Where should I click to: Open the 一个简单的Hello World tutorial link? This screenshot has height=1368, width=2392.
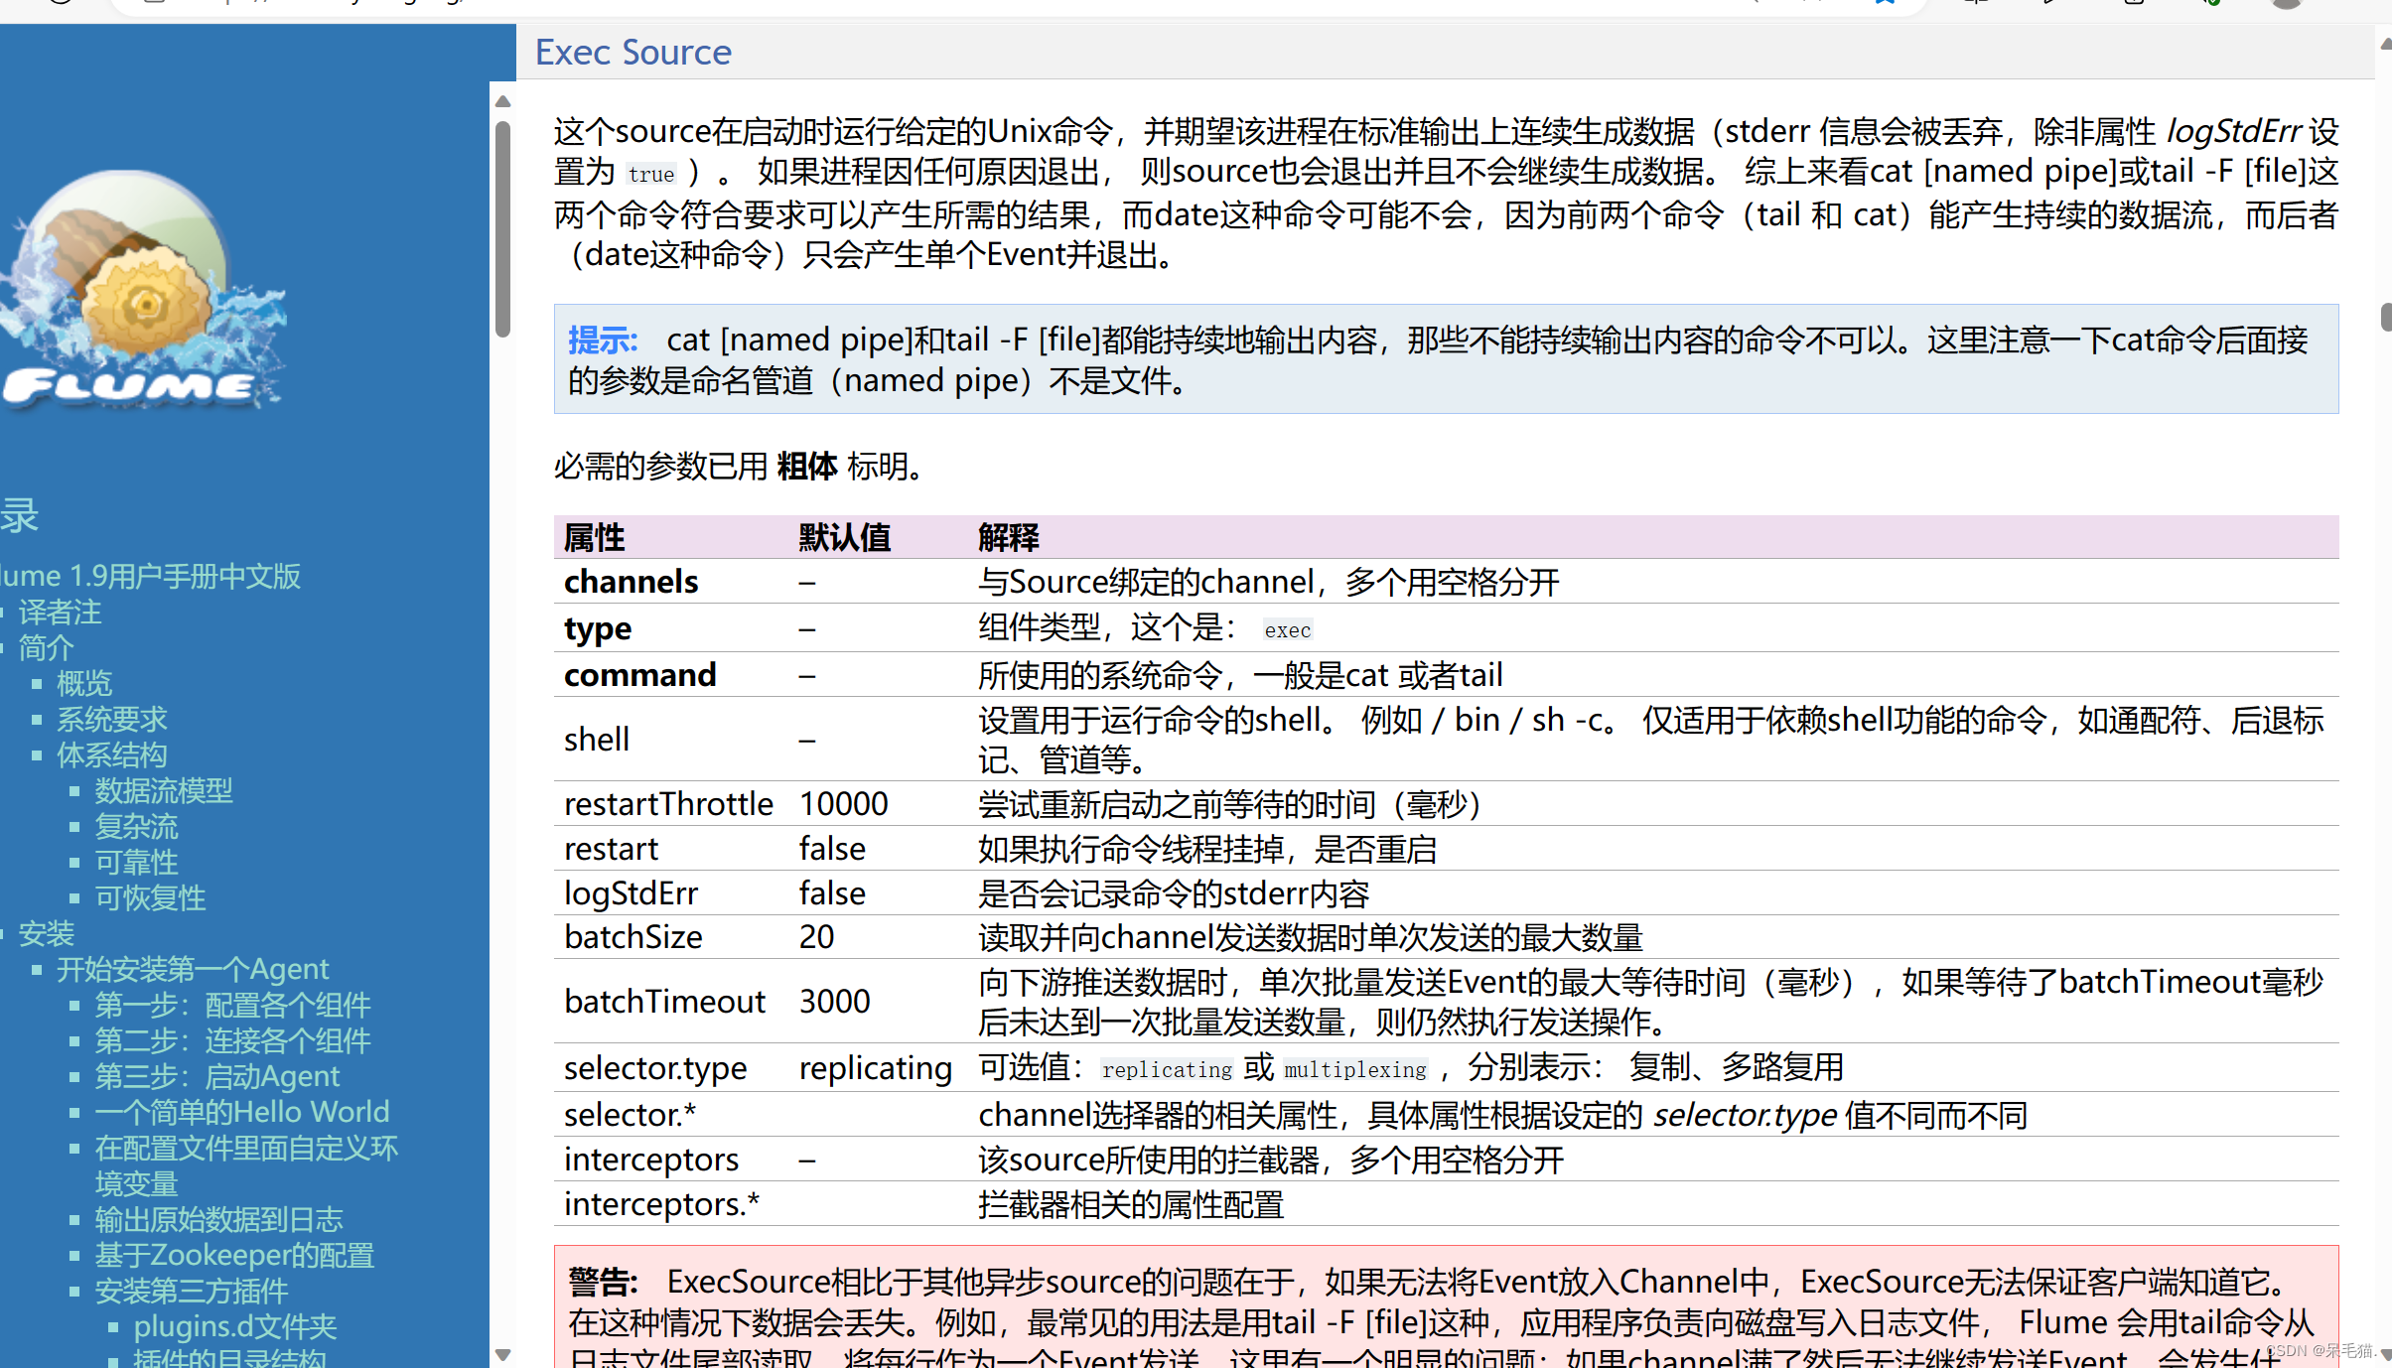pyautogui.click(x=241, y=1111)
